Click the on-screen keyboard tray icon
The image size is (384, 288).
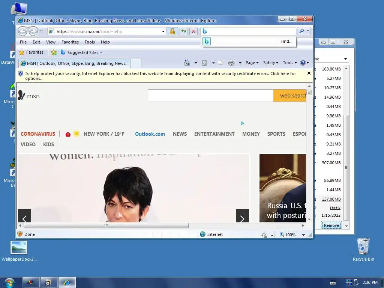333,283
